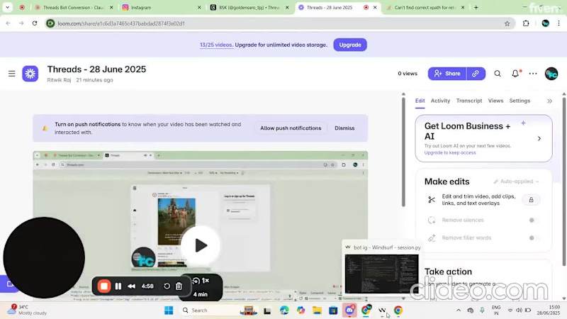Open Windsurf from taskbar

click(382, 310)
